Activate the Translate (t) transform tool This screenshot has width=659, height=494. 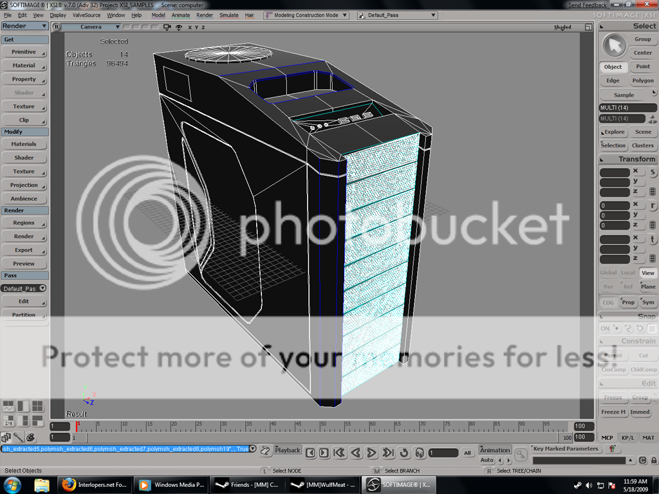coord(653,239)
